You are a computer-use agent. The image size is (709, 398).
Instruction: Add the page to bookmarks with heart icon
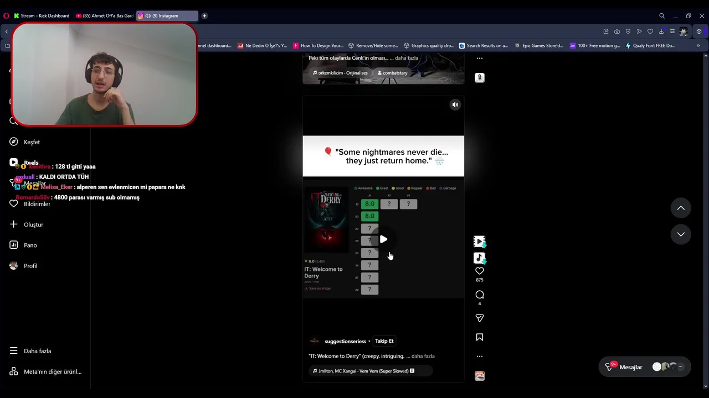(650, 32)
